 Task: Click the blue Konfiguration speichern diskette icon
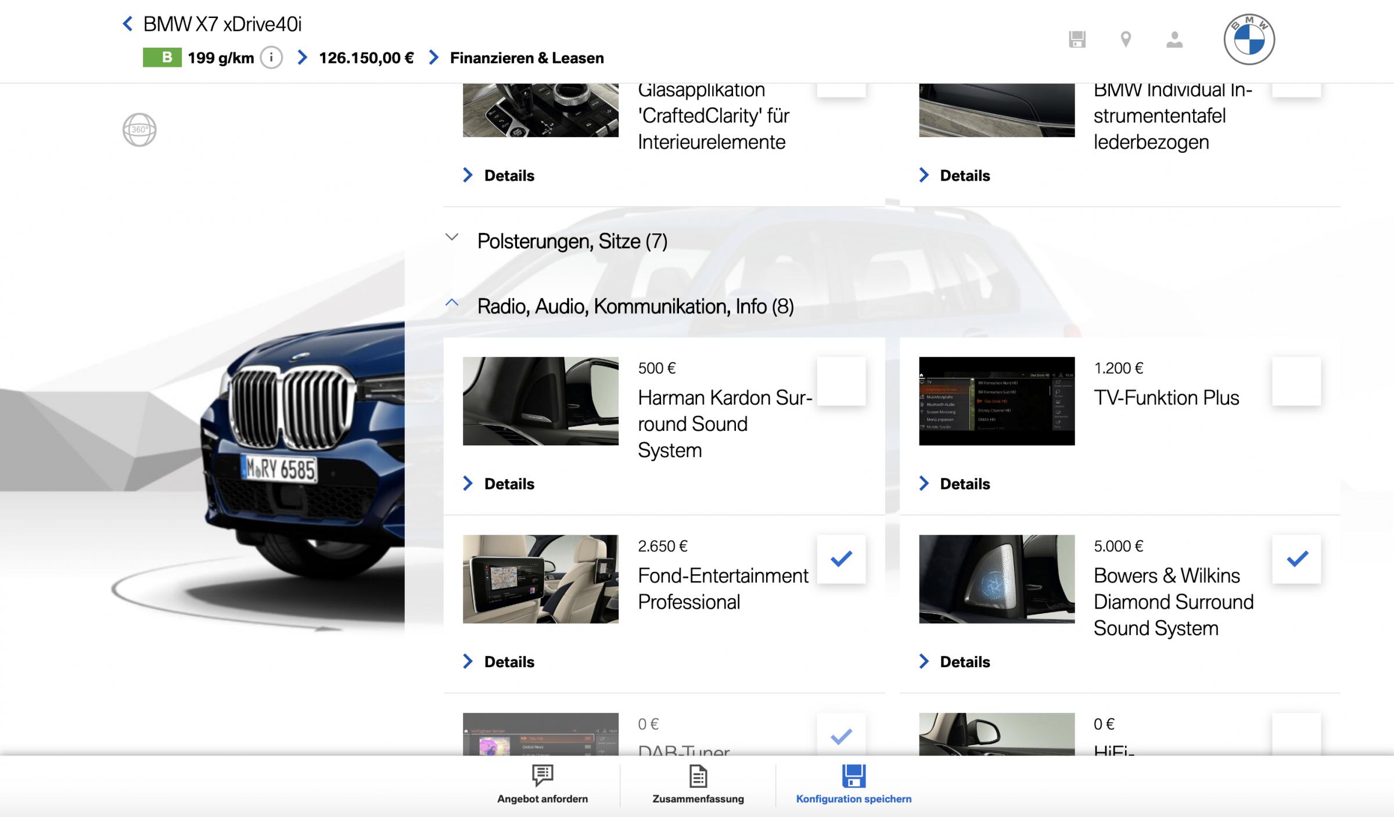coord(854,776)
